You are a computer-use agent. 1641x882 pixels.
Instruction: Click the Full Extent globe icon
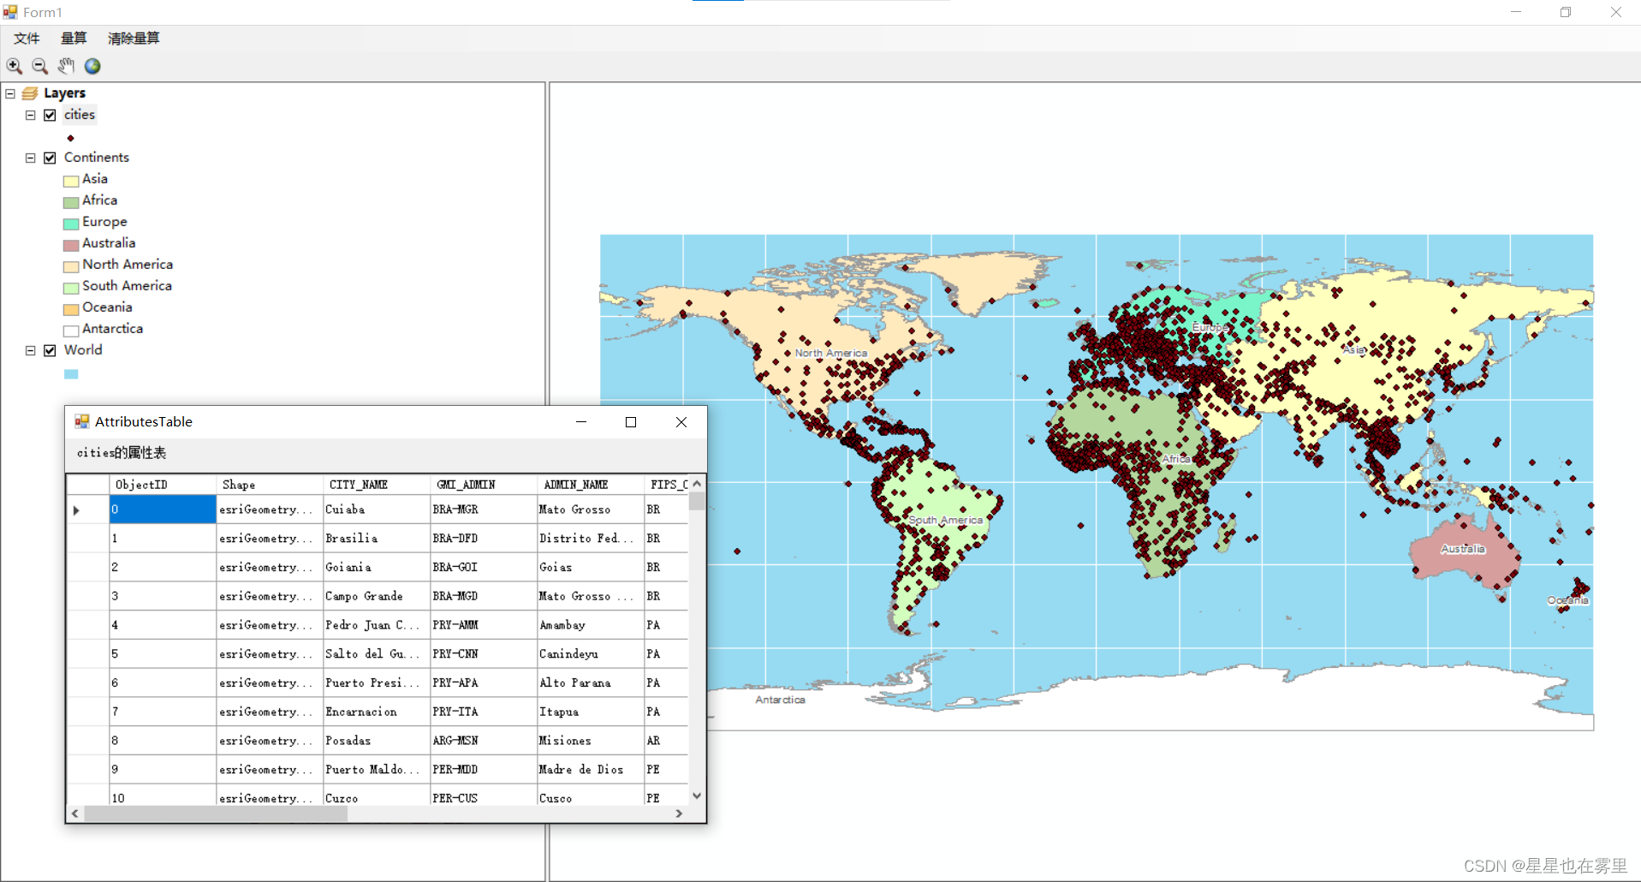tap(92, 66)
